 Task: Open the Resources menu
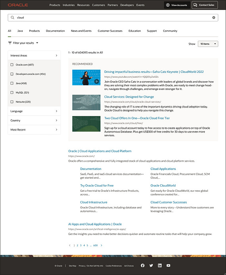83,5
